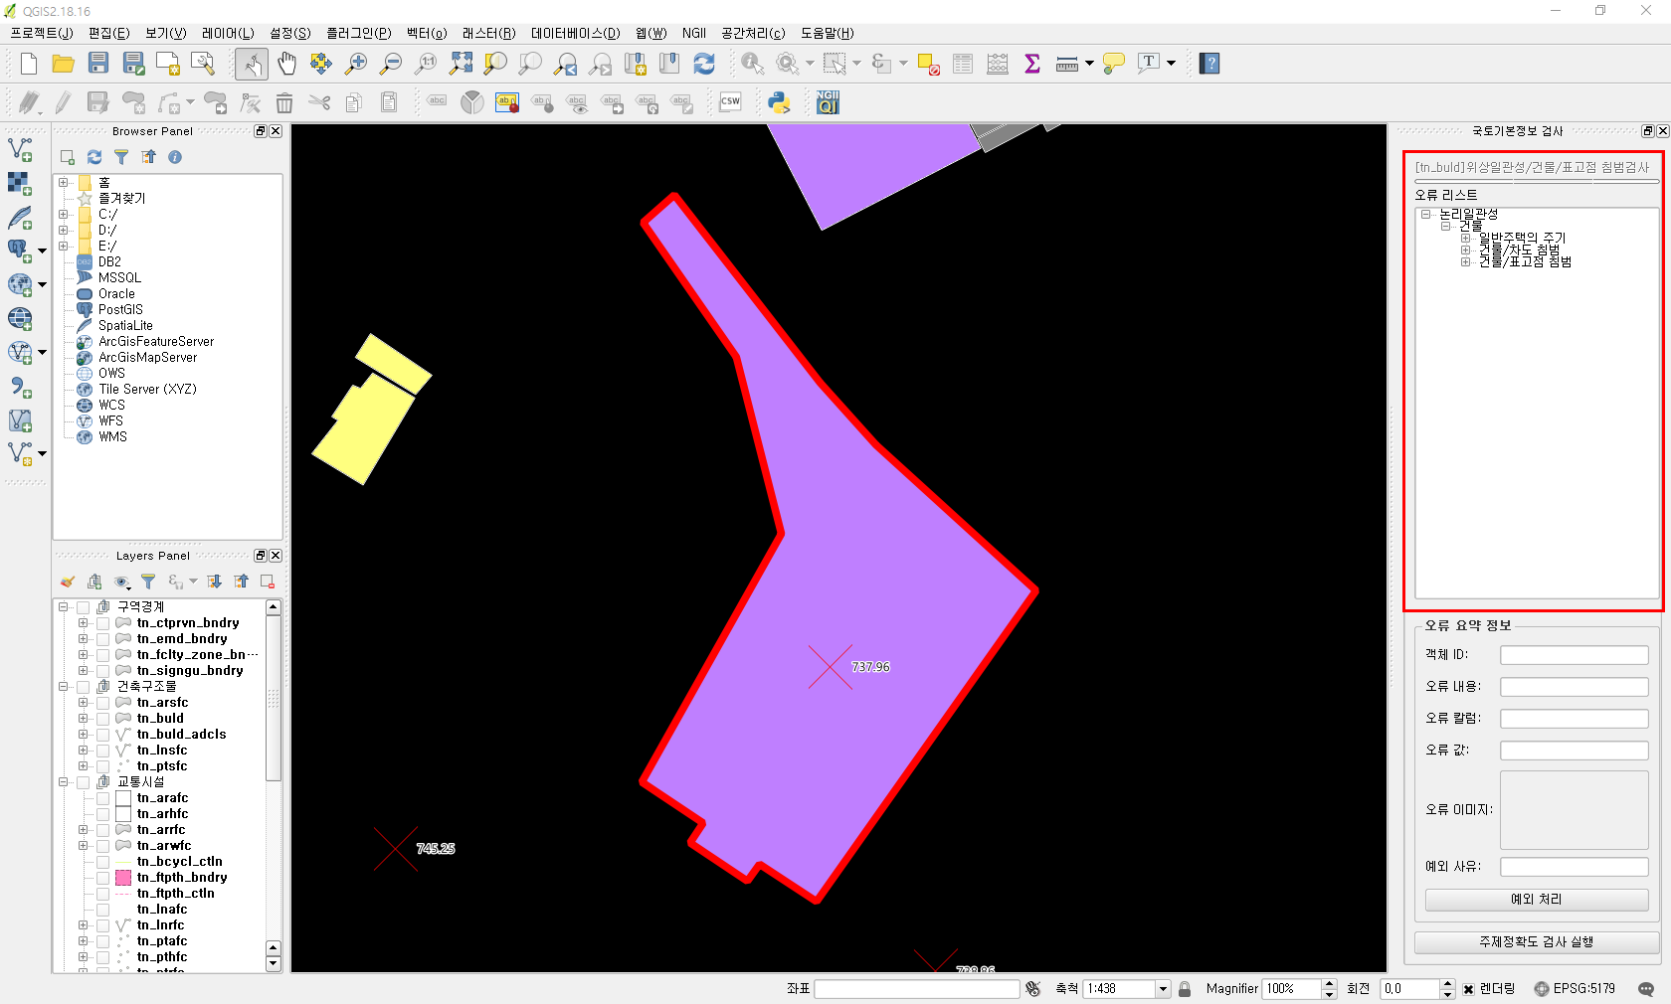
Task: Click the pink tn_ftpth_bndry color swatch
Action: (x=123, y=878)
